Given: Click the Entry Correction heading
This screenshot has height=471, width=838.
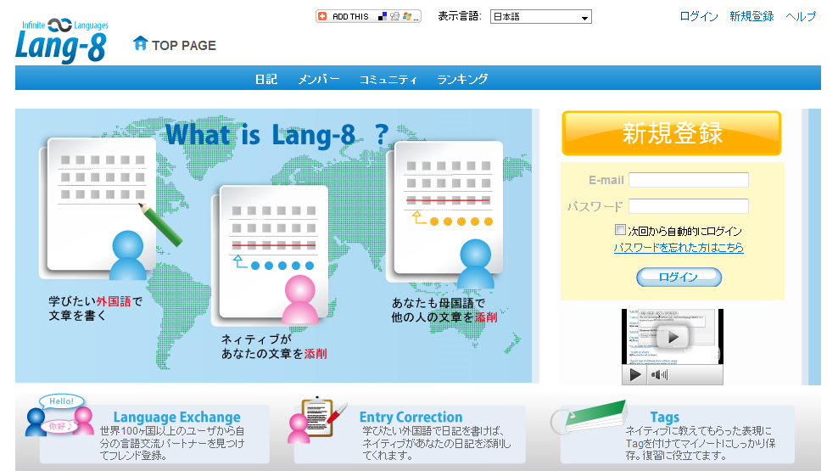Looking at the screenshot, I should (411, 417).
